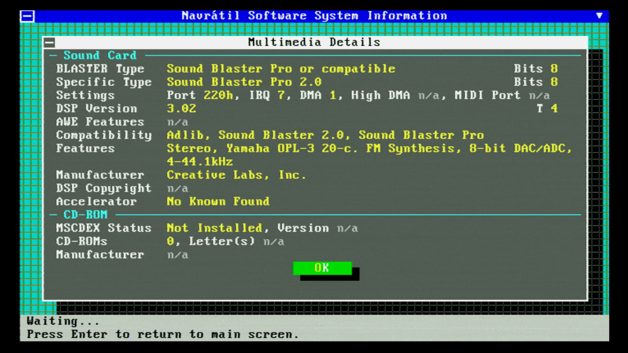Open the main window control menu box

(x=27, y=16)
